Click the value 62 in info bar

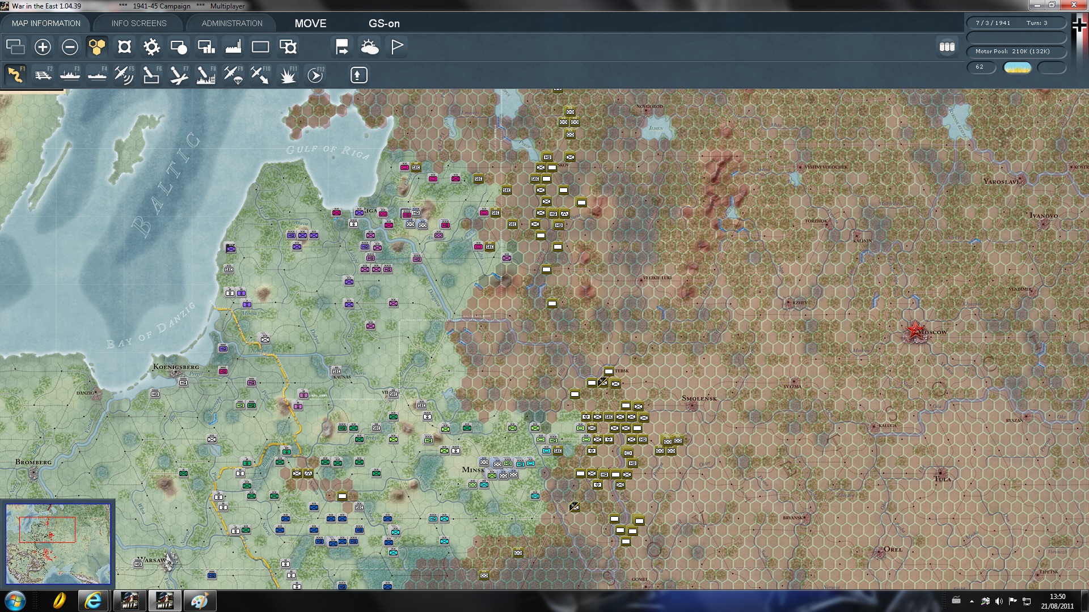point(981,67)
